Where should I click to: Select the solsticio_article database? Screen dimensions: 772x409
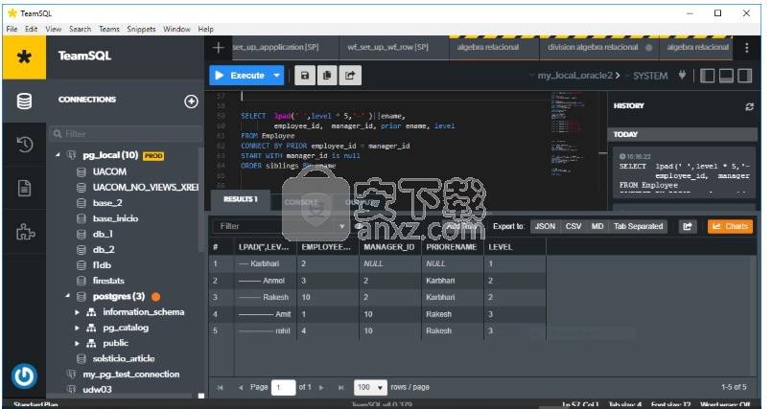coord(124,358)
